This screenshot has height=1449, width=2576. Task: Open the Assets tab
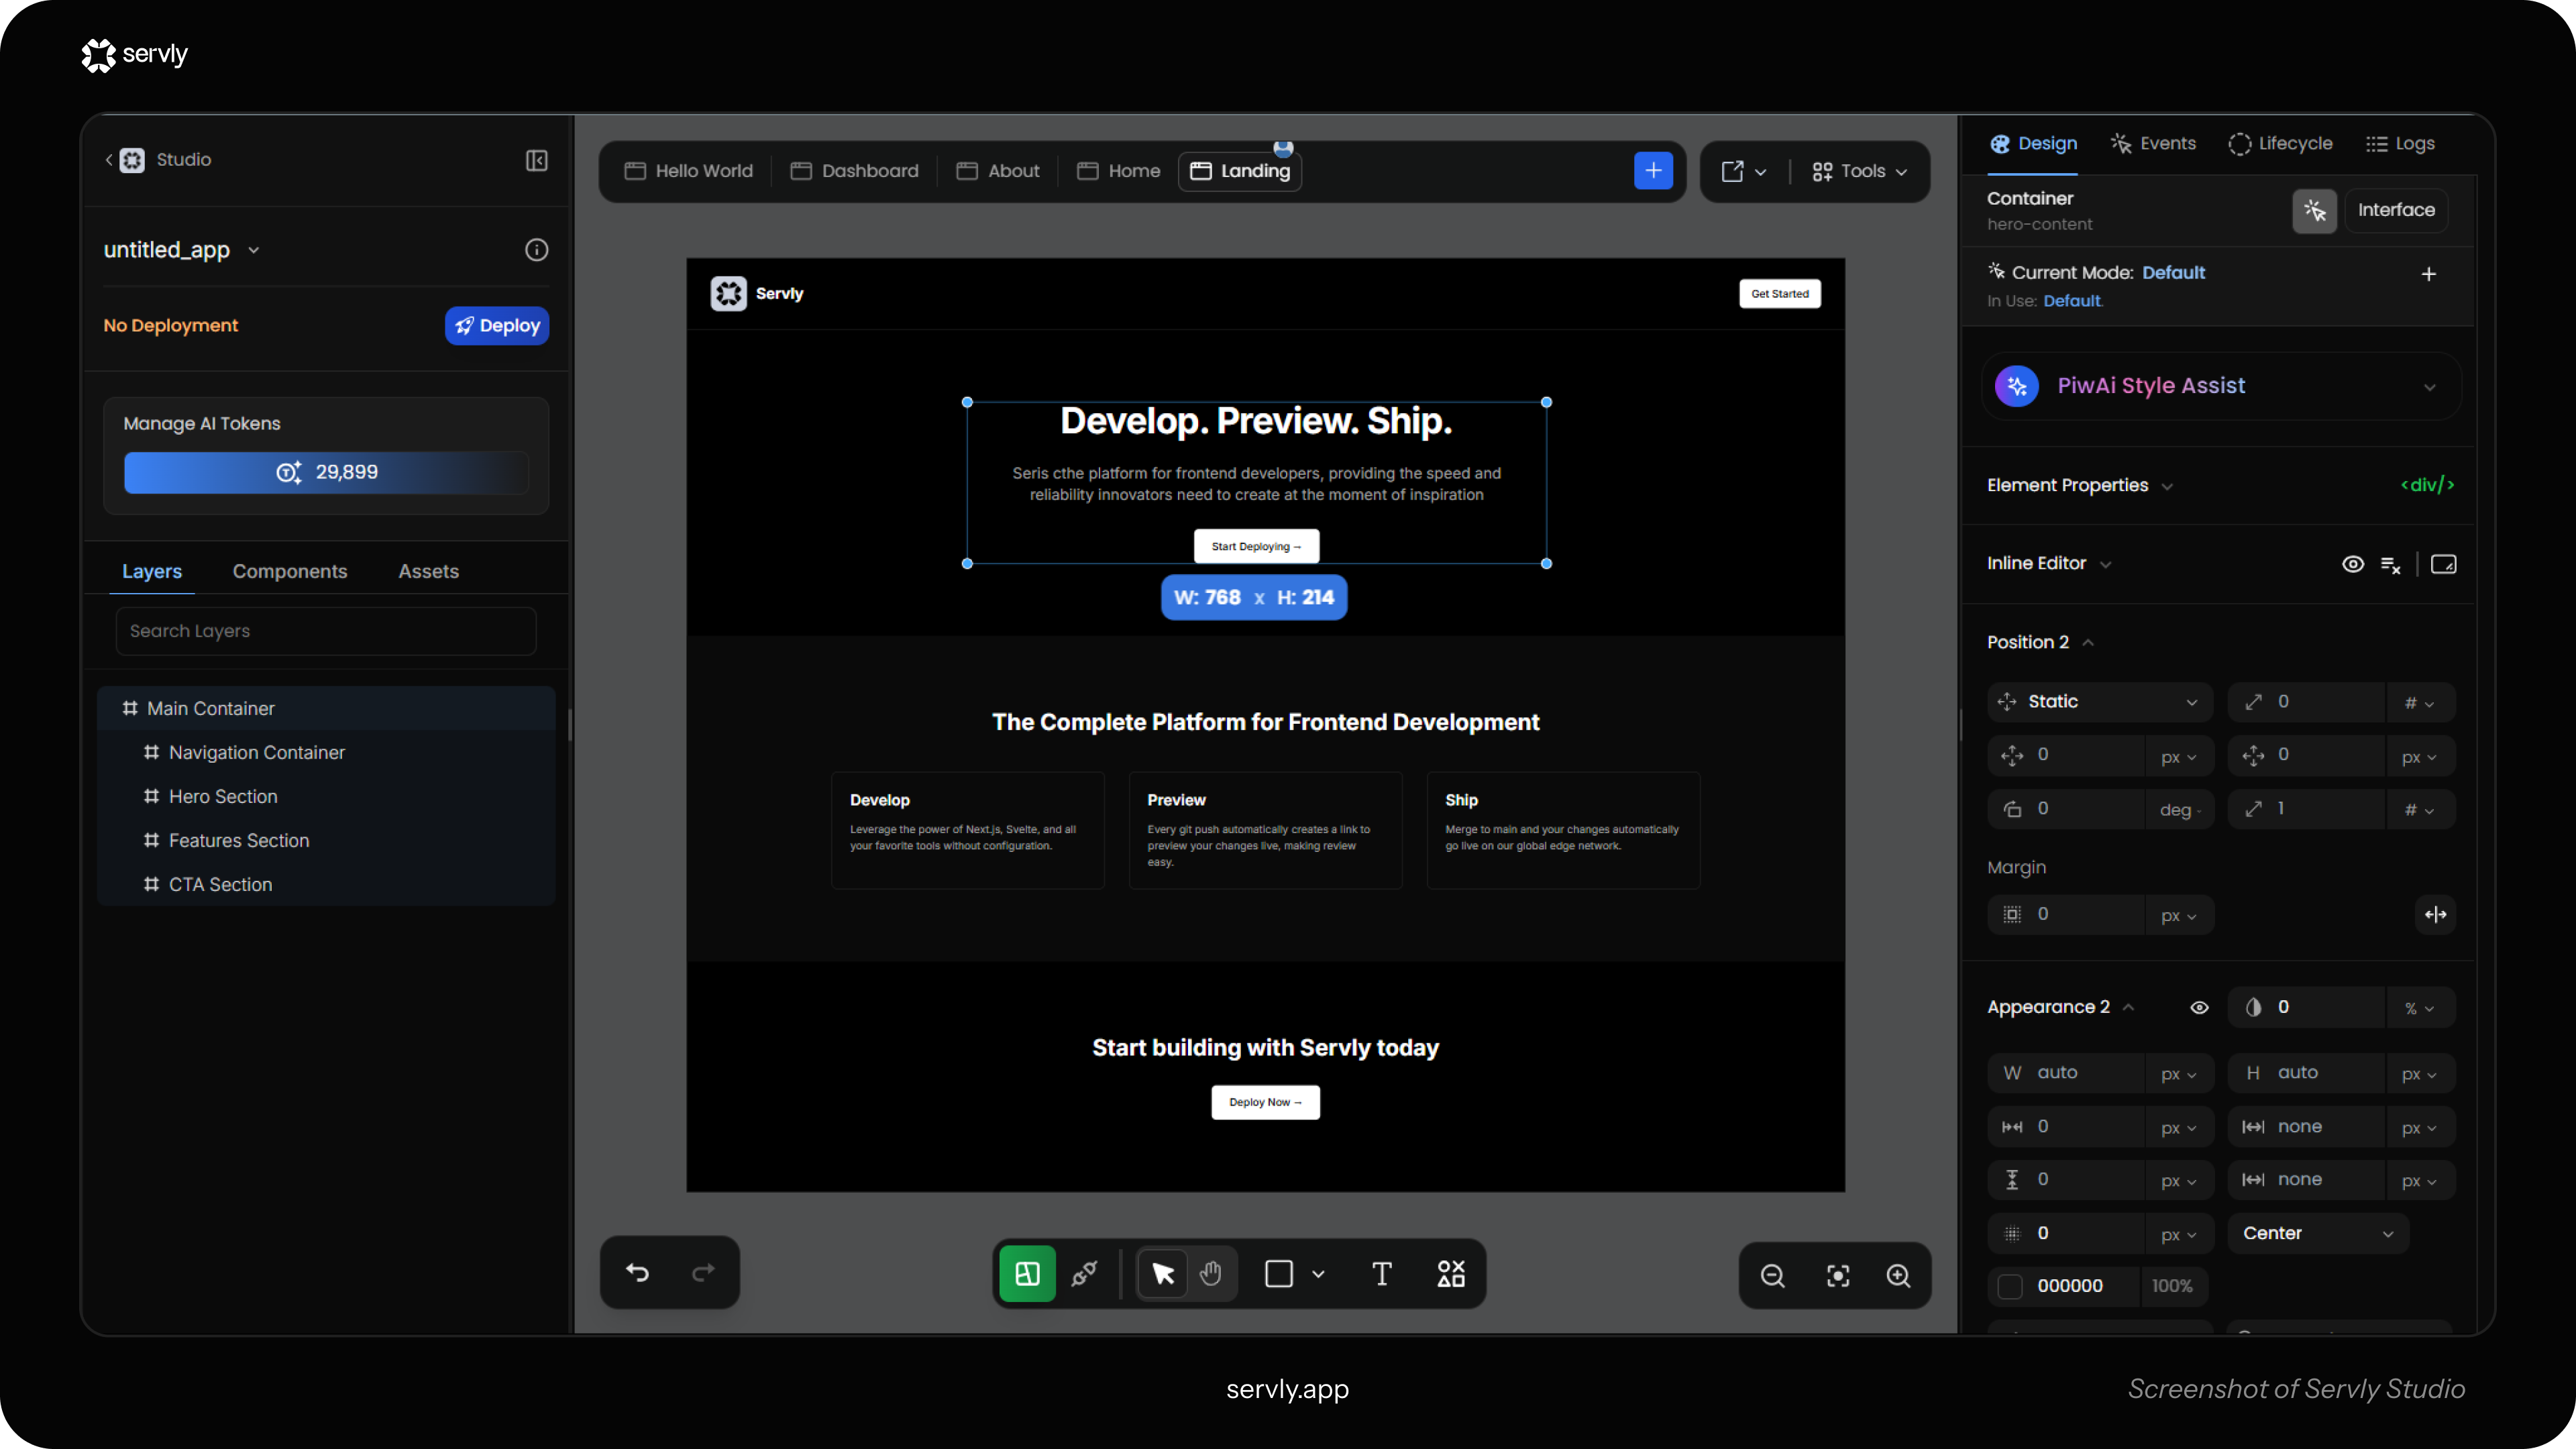428,571
